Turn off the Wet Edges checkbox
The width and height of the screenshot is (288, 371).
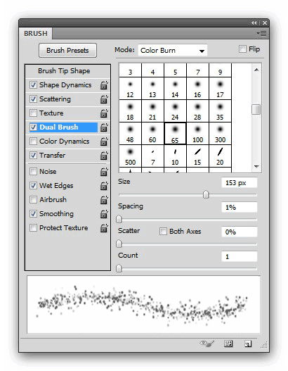pyautogui.click(x=33, y=185)
